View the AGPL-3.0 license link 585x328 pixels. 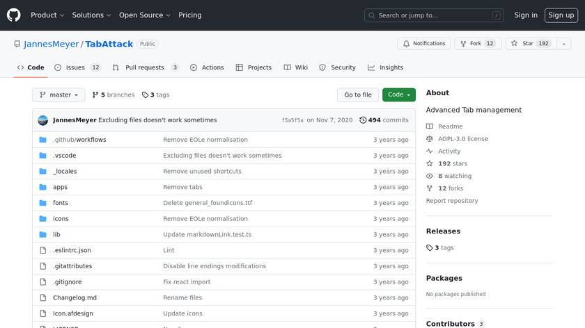457,139
